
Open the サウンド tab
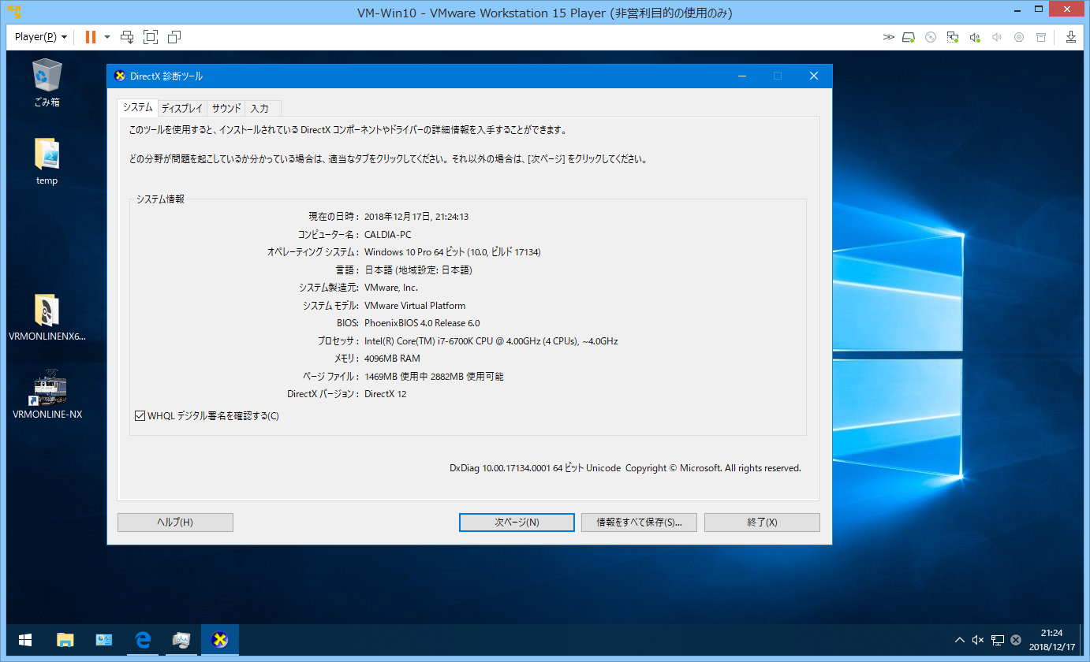click(226, 109)
